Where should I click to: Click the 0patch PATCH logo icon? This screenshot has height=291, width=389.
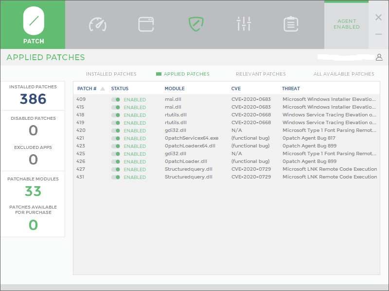[33, 21]
